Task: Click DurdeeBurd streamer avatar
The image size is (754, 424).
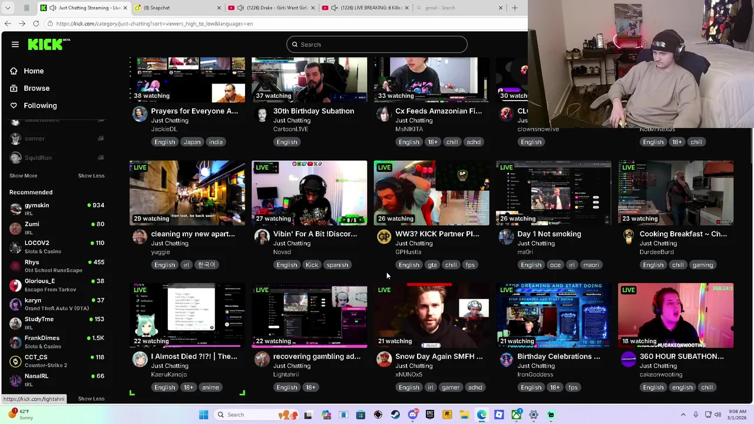Action: point(629,237)
